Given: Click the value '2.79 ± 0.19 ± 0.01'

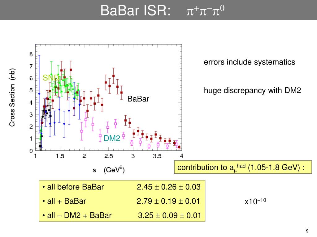Looking at the screenshot, I should (x=168, y=201).
